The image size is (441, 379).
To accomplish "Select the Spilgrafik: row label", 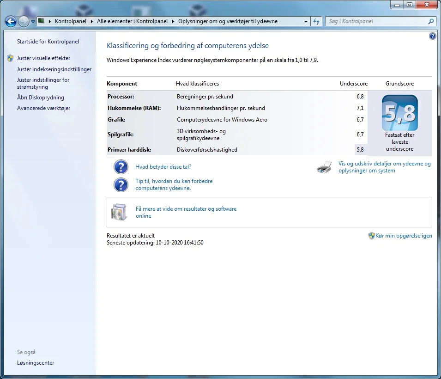I will (121, 134).
